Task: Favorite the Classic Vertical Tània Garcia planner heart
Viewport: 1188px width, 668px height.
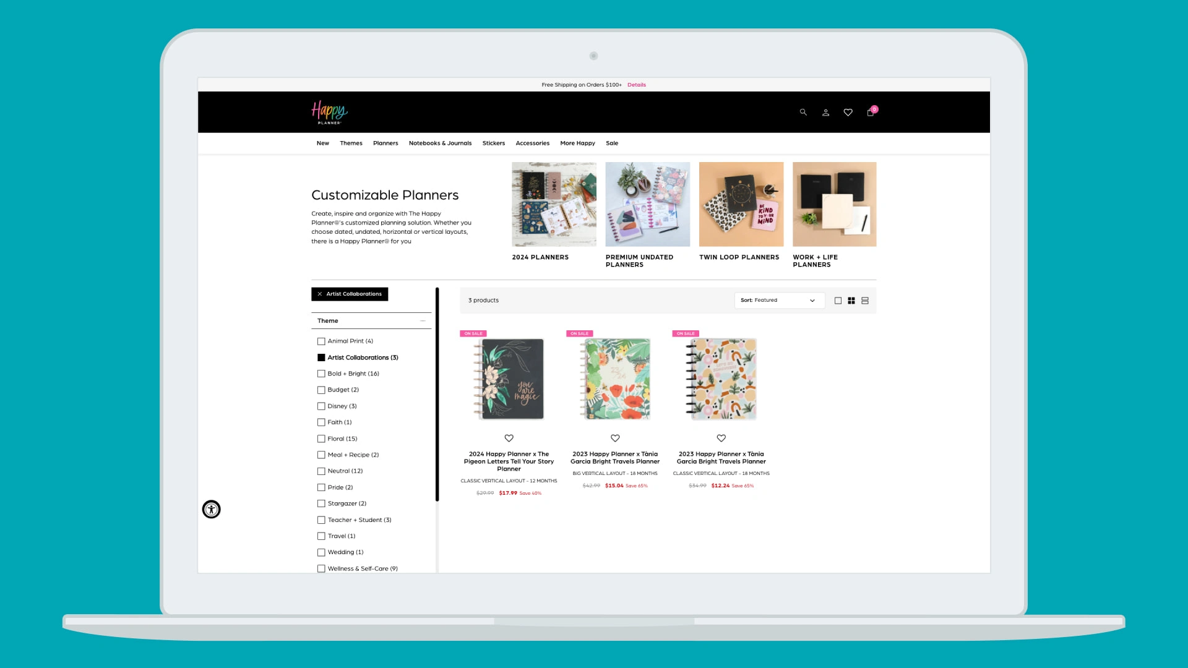Action: pyautogui.click(x=721, y=438)
